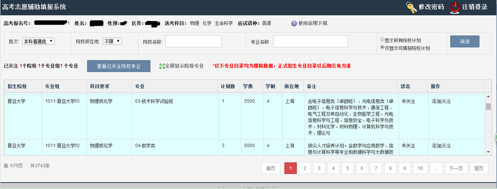Click 第 1/75页 page count text

pyautogui.click(x=13, y=166)
